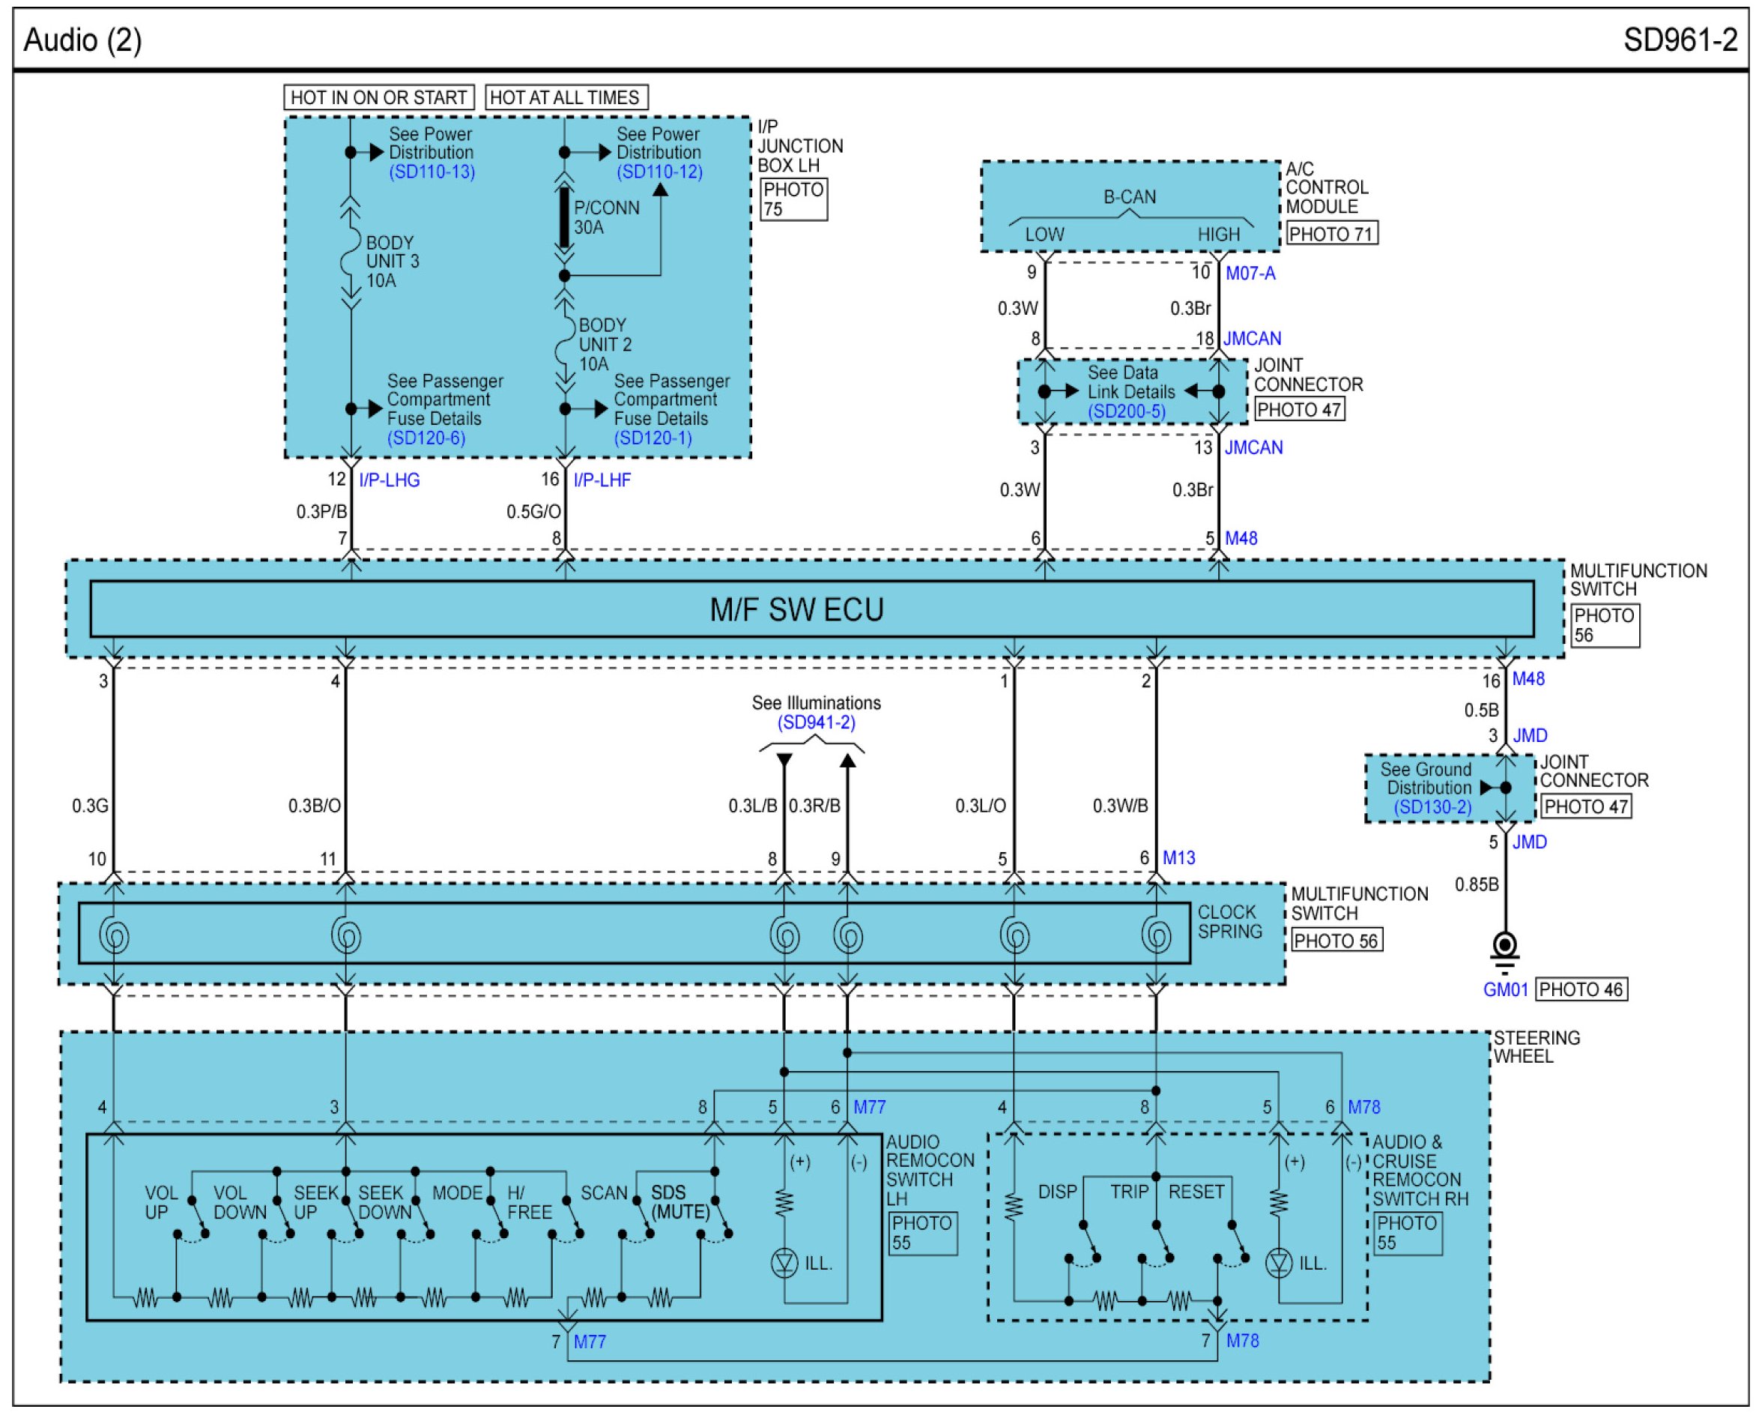
Task: Click the PHOTO 71 A/C module button
Action: [x=1331, y=234]
